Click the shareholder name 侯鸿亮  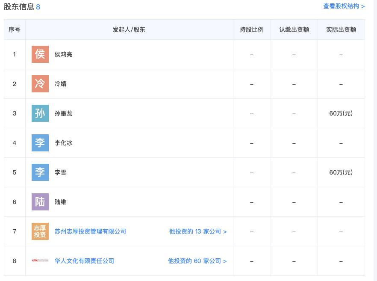[63, 54]
